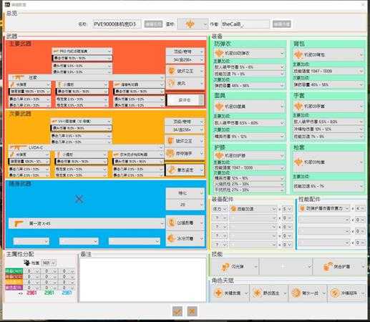The image size is (370, 322).
Task: Open the brand icon dropdown in header
Action: 193,24
